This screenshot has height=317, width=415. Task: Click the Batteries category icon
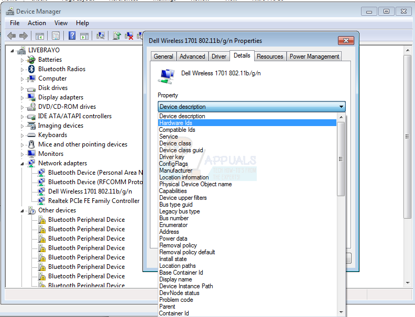point(31,60)
